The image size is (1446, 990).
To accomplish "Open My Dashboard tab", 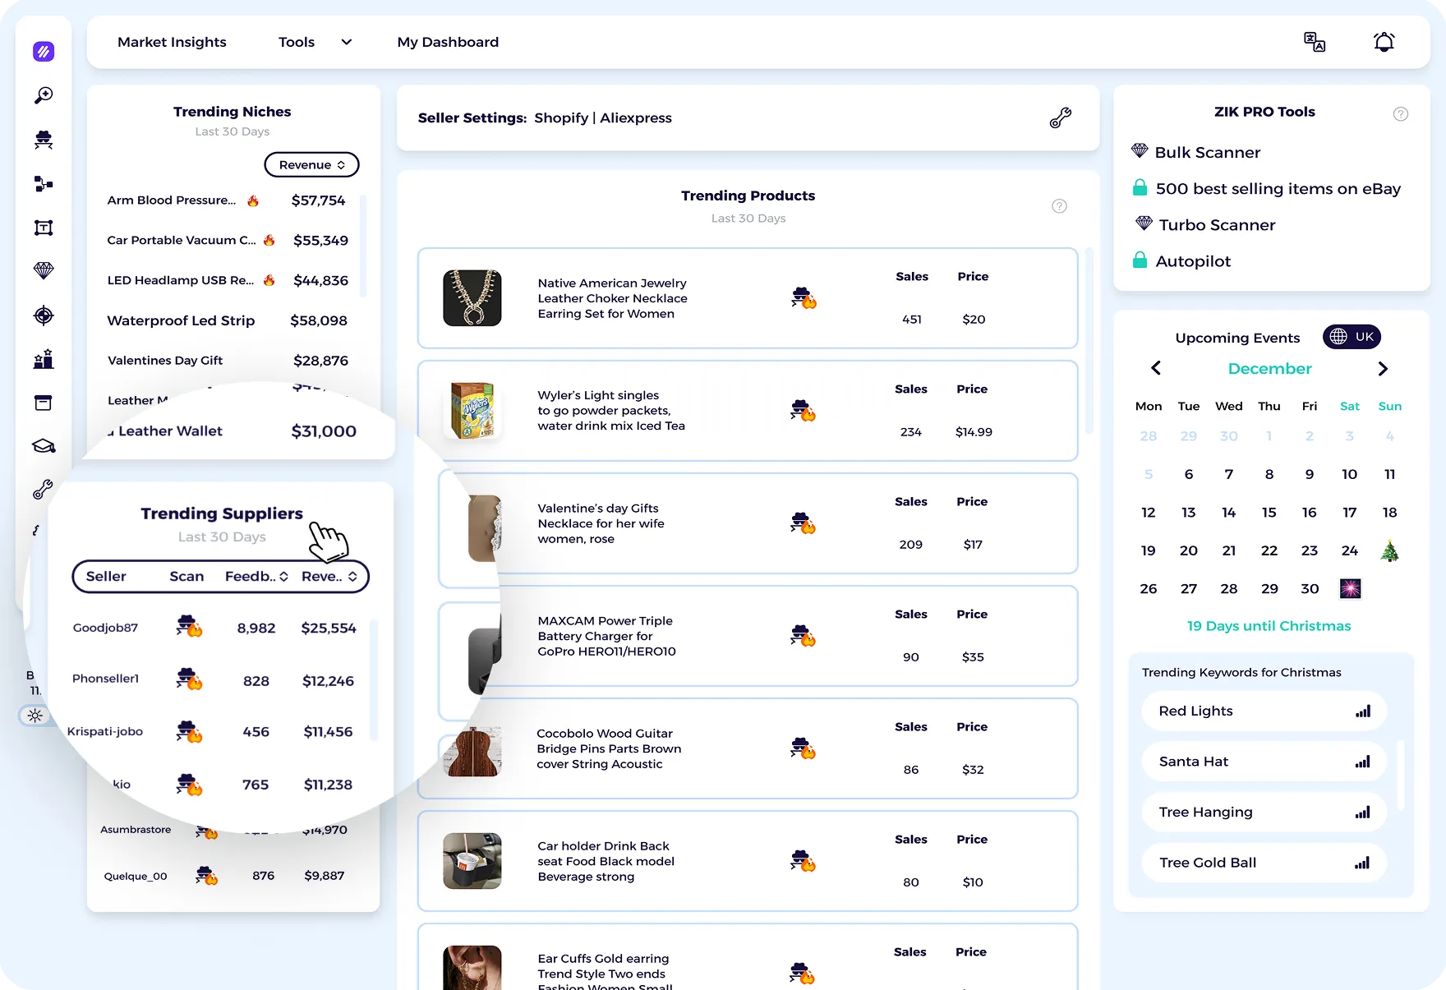I will 448,42.
